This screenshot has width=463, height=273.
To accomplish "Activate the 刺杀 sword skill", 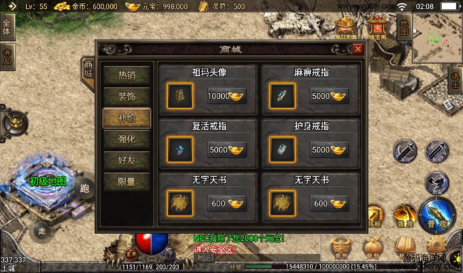I will (437, 151).
